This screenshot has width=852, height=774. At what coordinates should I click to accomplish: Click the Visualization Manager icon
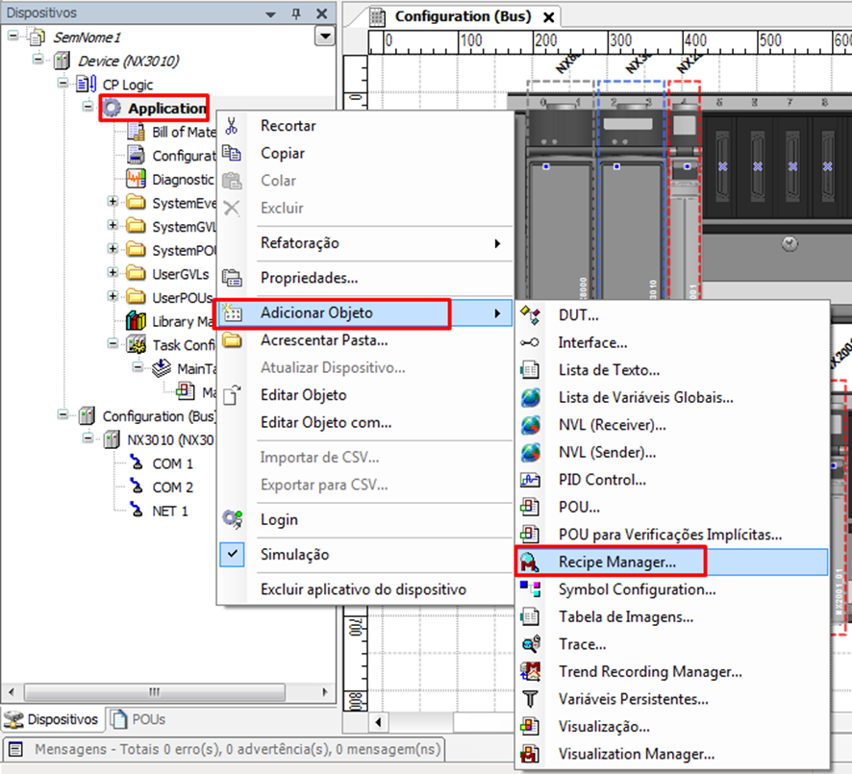530,754
